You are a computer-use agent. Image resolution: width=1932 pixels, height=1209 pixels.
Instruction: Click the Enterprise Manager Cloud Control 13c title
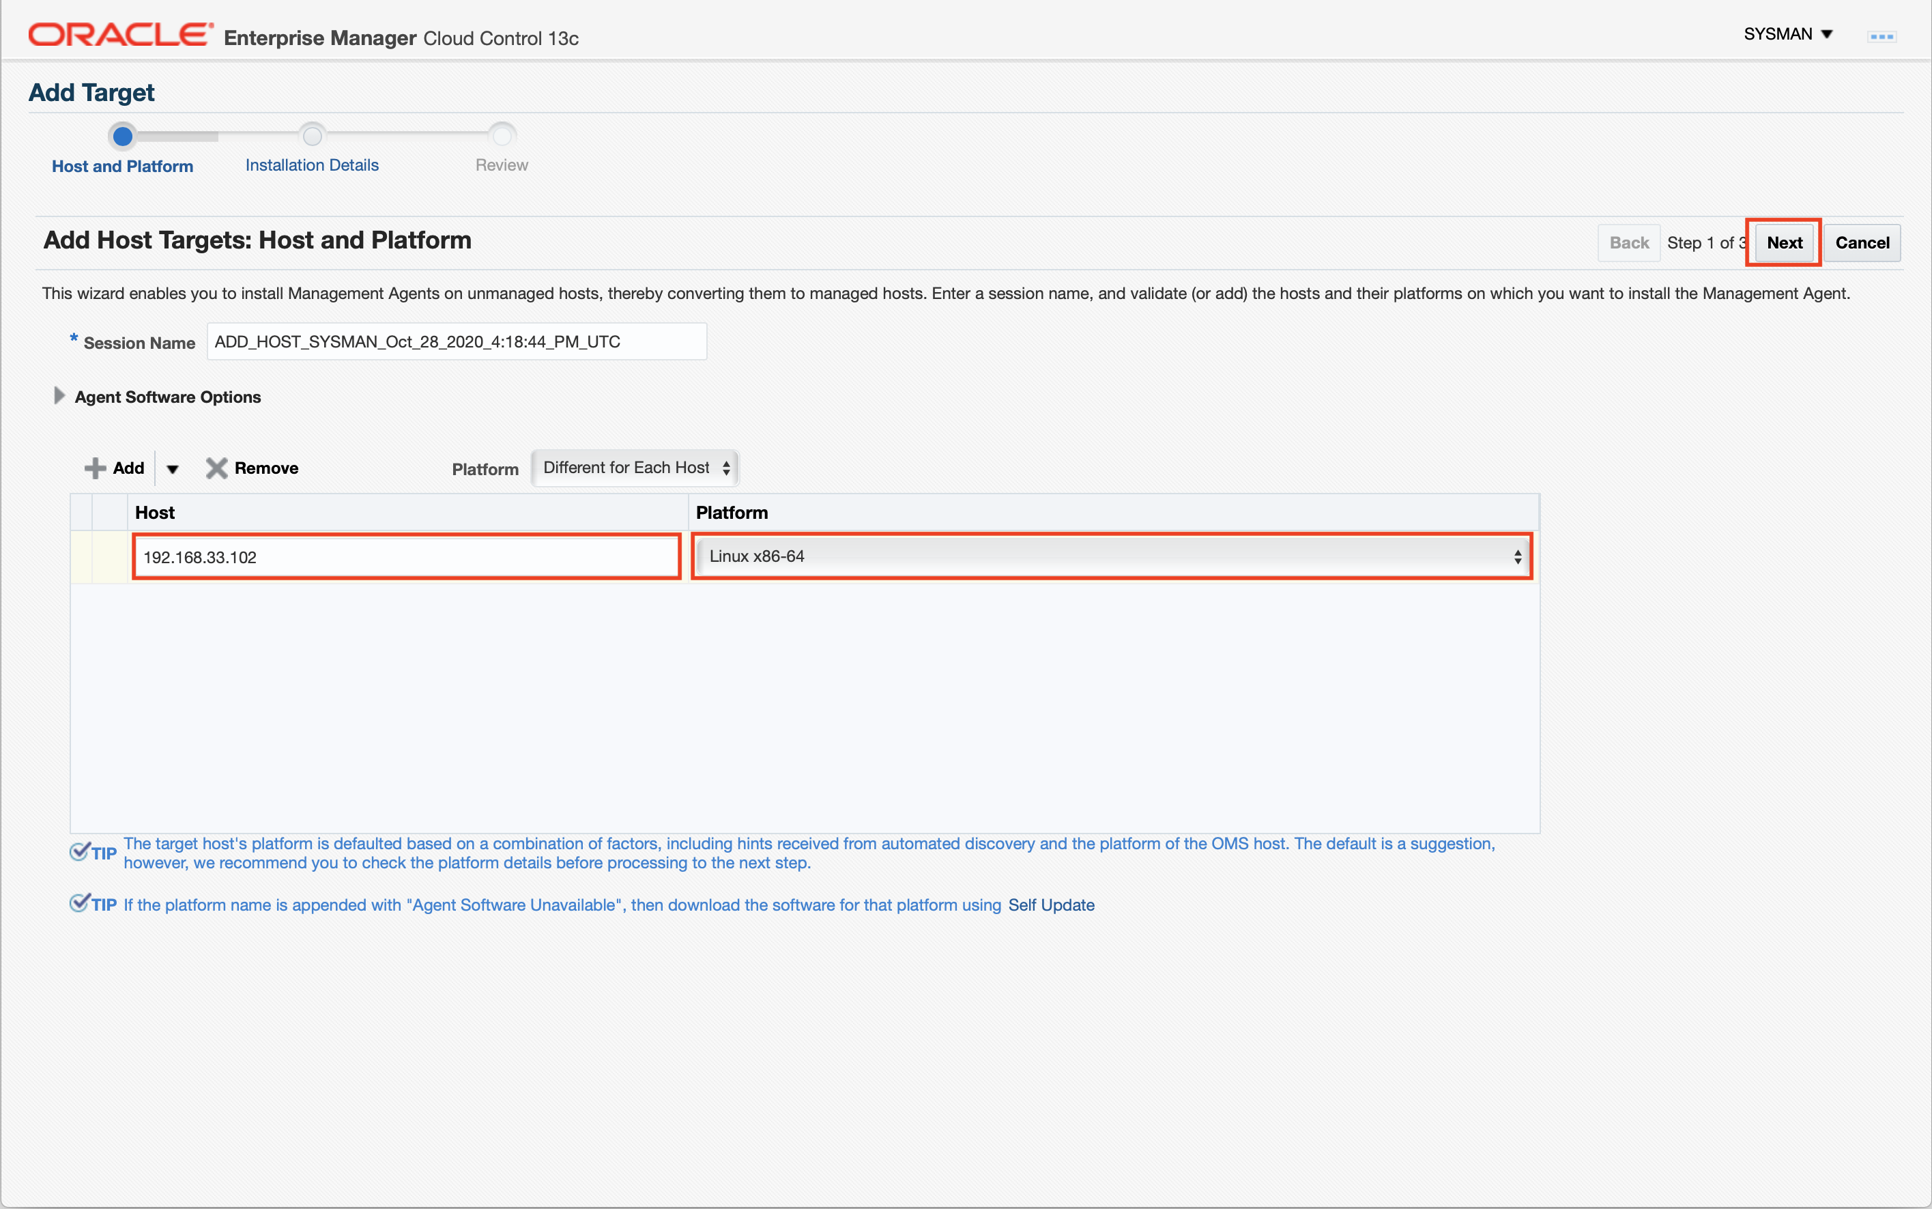click(401, 38)
